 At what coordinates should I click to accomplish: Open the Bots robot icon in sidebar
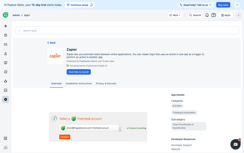pyautogui.click(x=6, y=81)
